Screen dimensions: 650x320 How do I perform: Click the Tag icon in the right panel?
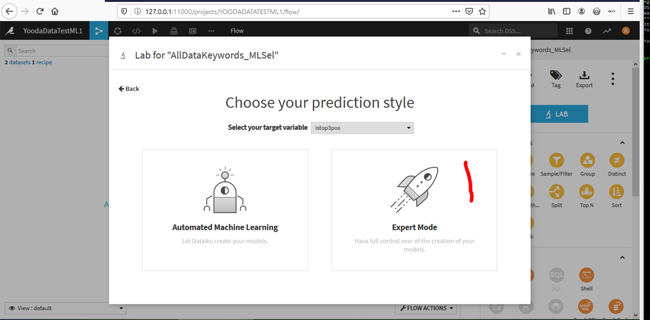(556, 79)
